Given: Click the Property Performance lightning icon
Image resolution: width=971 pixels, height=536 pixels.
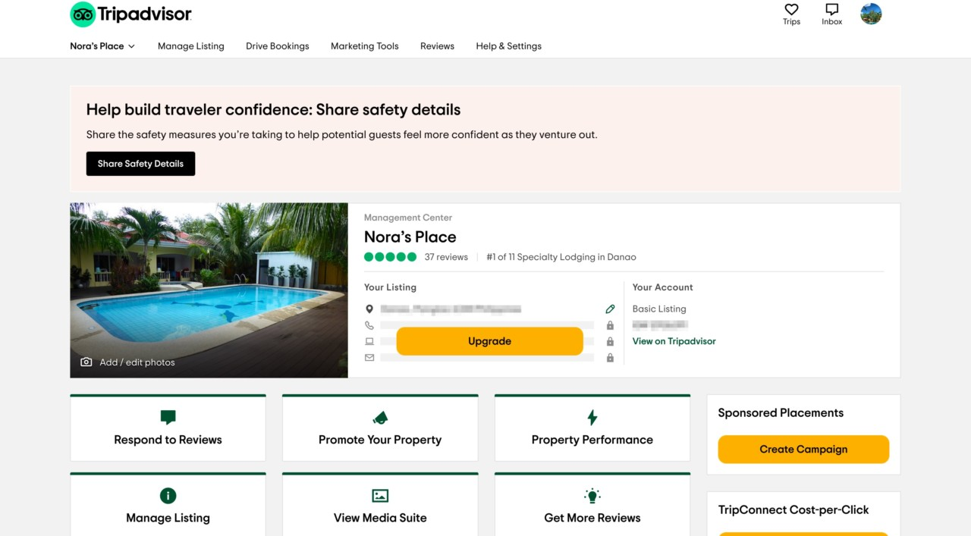Looking at the screenshot, I should pos(592,417).
